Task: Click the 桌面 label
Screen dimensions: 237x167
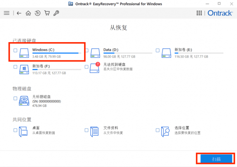Action: tap(36, 128)
